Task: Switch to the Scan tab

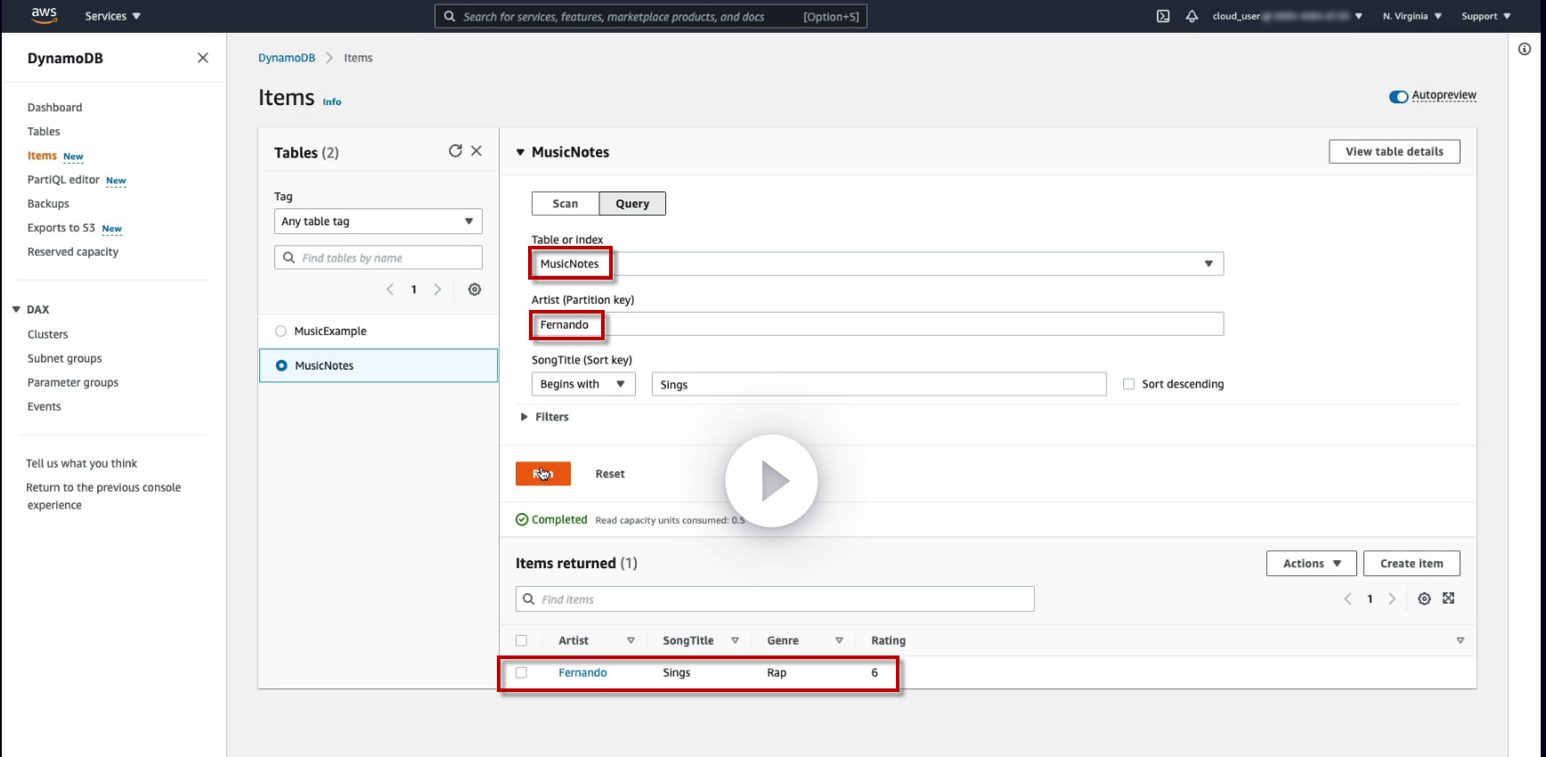Action: coord(565,204)
